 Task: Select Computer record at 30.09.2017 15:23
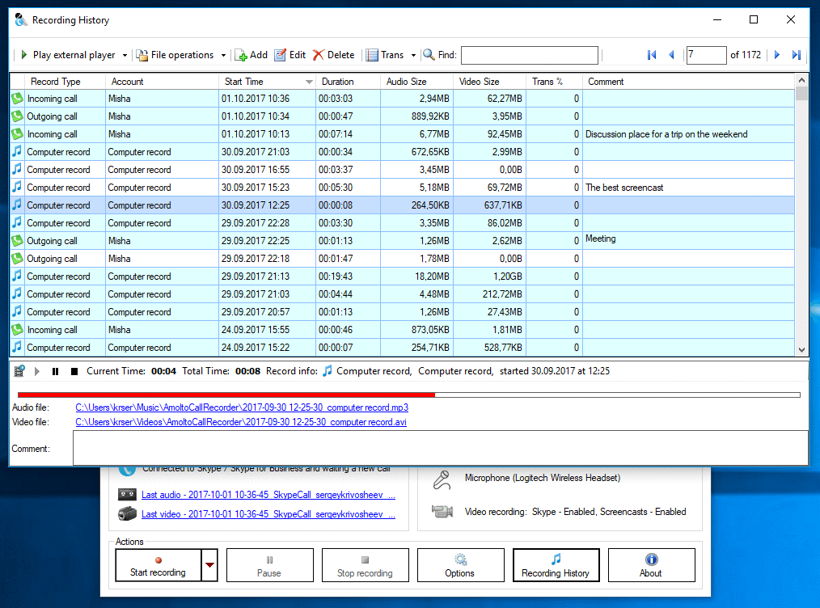pos(402,188)
